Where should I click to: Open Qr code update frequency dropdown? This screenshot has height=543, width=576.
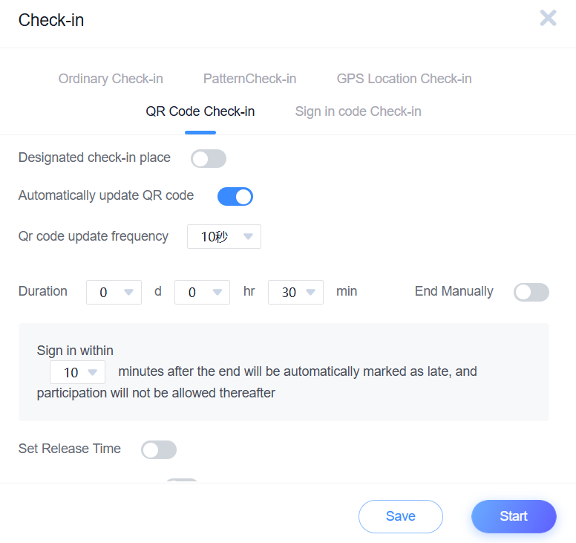click(x=223, y=237)
